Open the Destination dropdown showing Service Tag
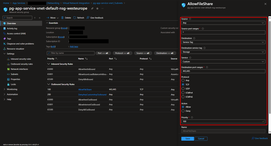The width and height of the screenshot is (271, 146). [223, 42]
